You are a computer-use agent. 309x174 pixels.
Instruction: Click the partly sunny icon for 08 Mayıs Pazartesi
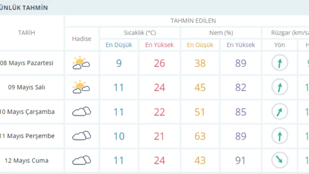(x=81, y=63)
